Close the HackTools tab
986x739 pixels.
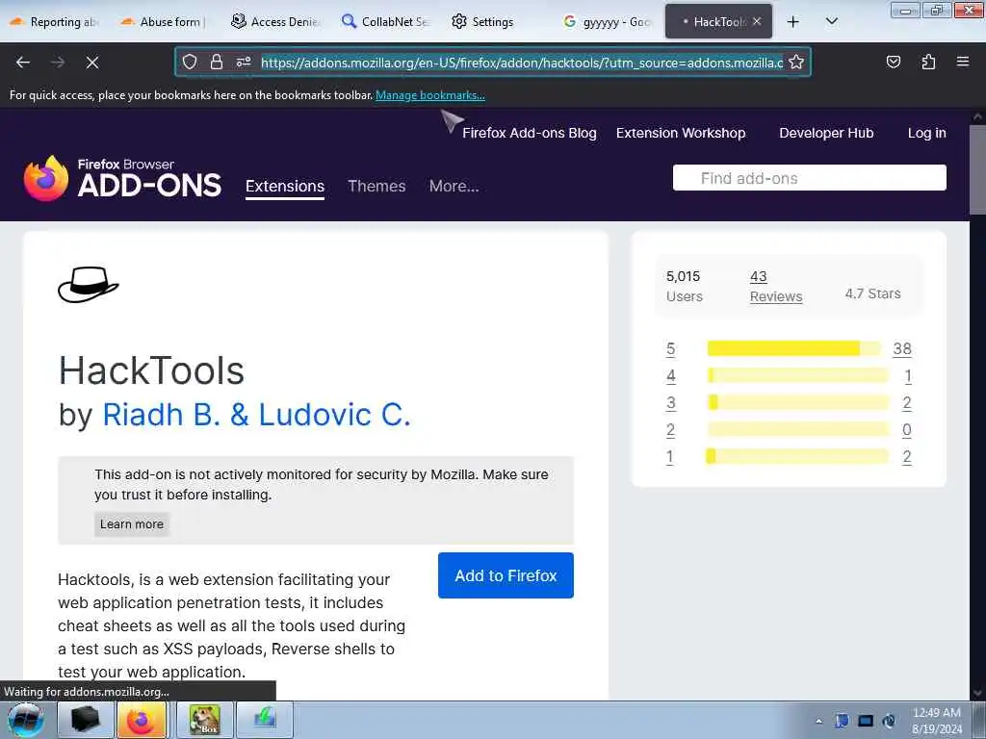(x=757, y=21)
